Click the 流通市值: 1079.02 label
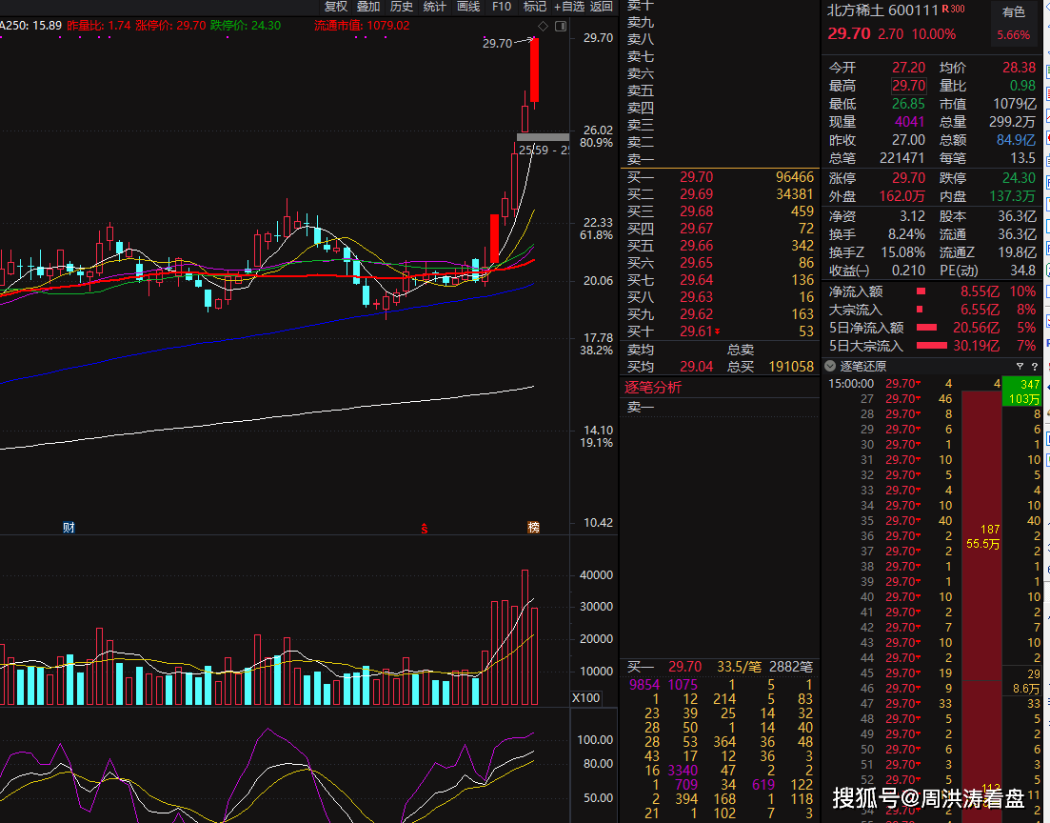 click(x=362, y=26)
